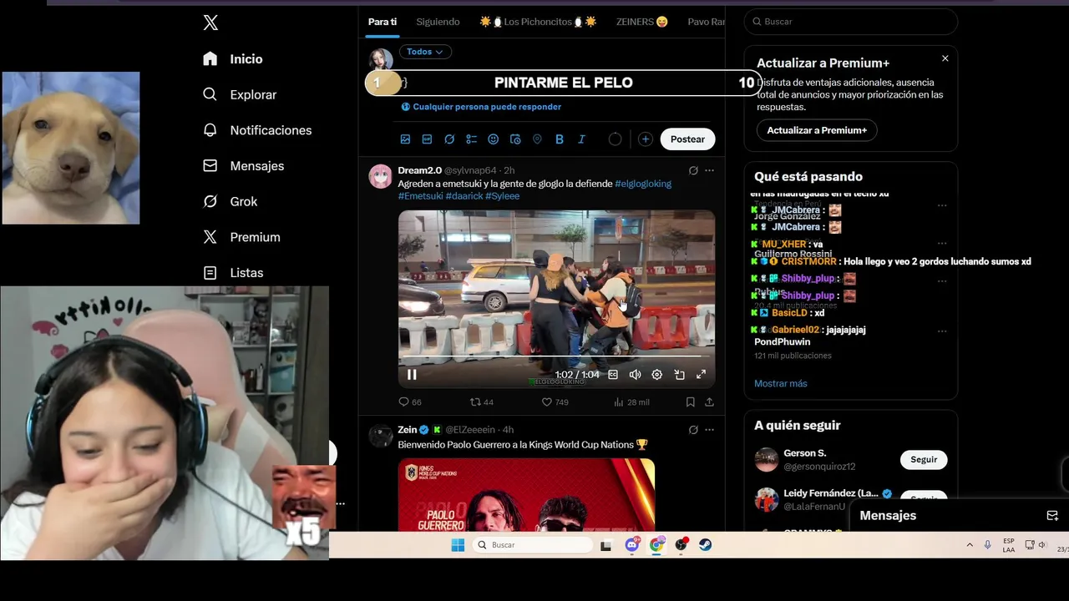This screenshot has height=601, width=1069.
Task: Click the Grok icon on Dream2.0's post
Action: point(693,170)
